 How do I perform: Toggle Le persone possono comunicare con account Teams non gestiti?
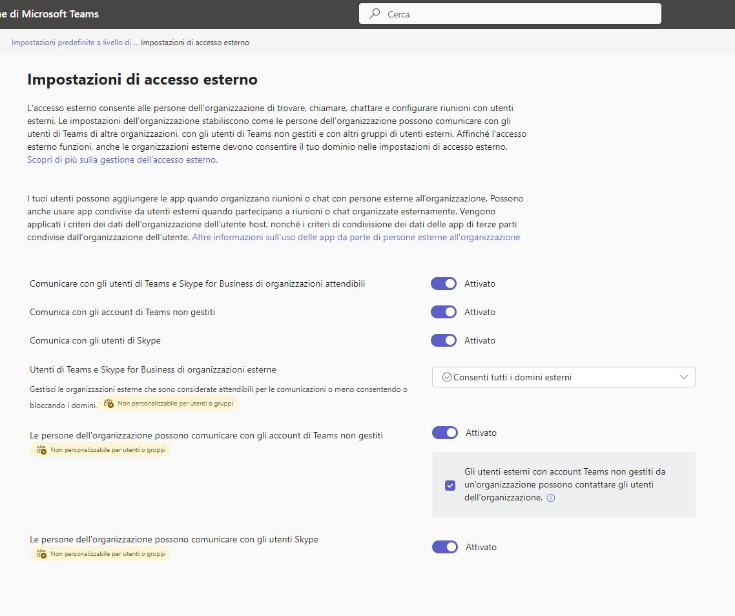(445, 433)
